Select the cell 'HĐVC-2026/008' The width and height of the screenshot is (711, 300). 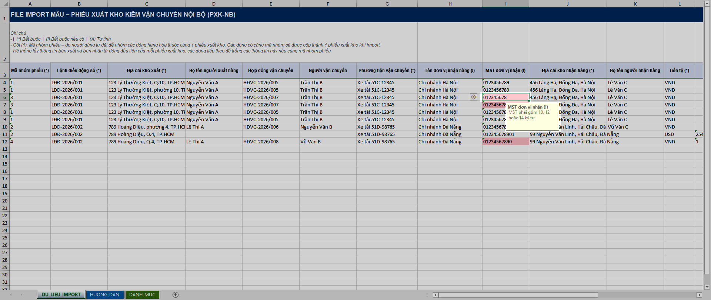tap(271, 142)
